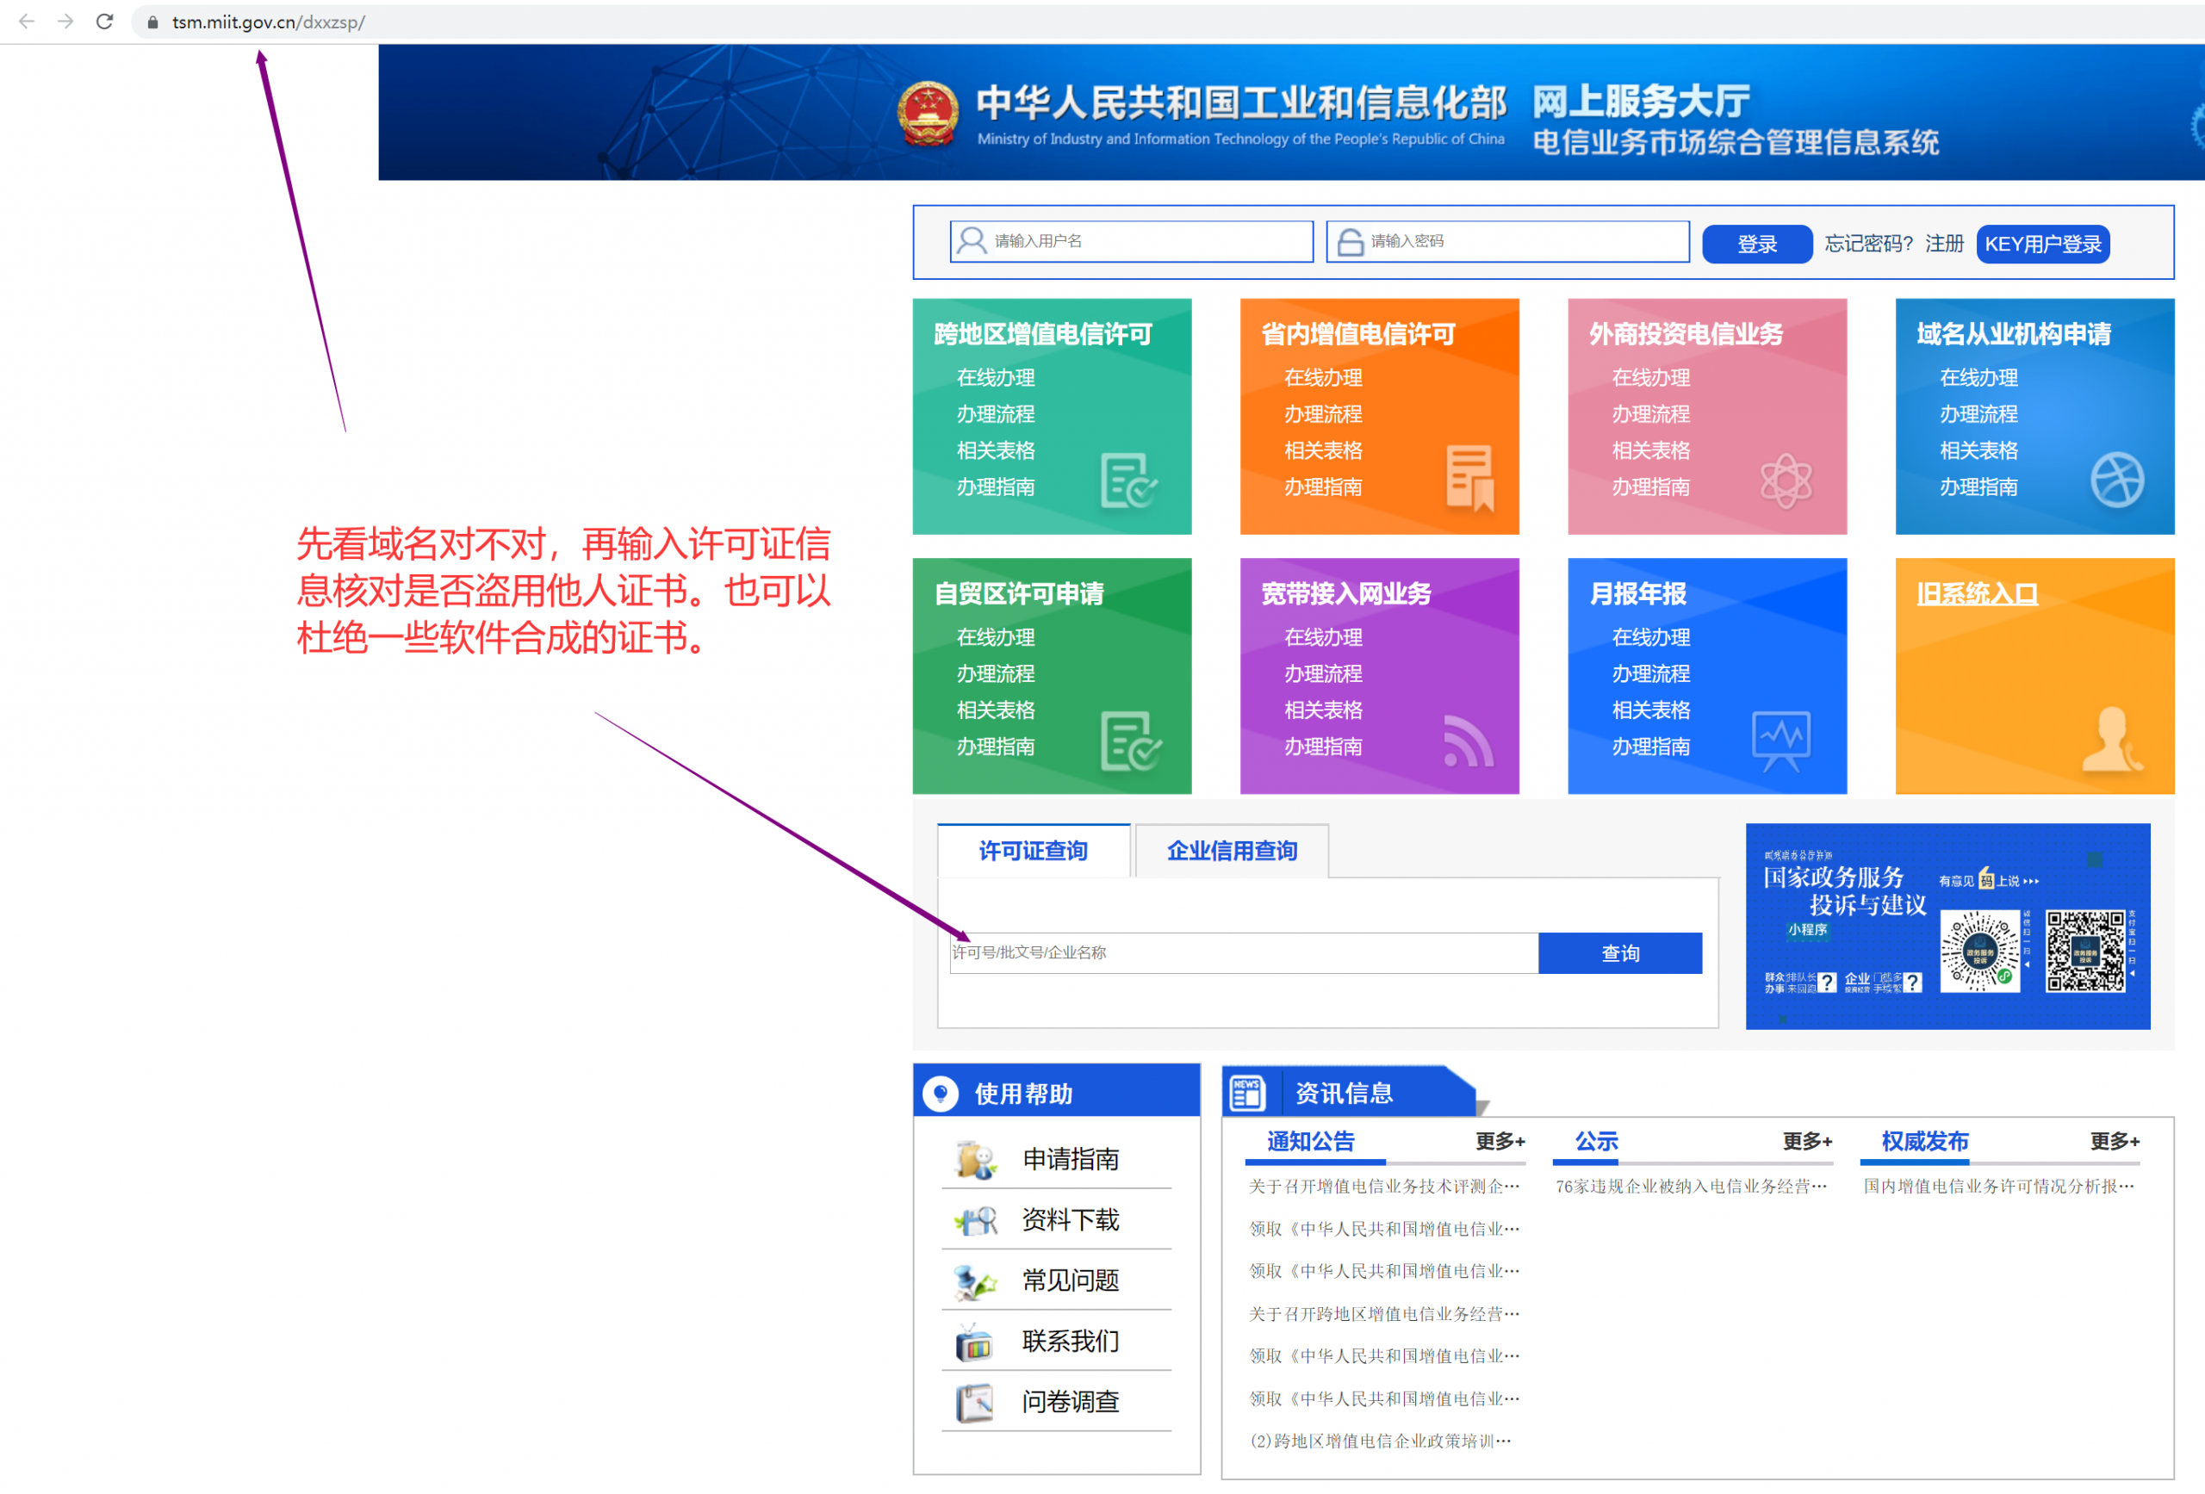Click the blue 登录 button
Screen dimensions: 2205x1494
1756,244
